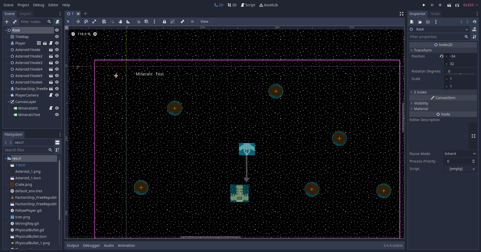This screenshot has height=252, width=481.
Task: Lock the selected object
Action: (x=164, y=21)
